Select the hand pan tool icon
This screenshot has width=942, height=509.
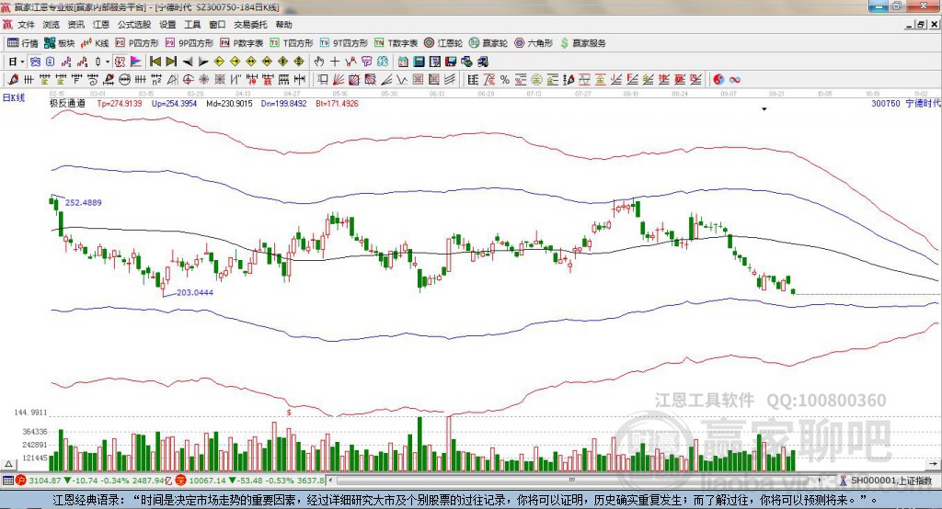[x=320, y=62]
